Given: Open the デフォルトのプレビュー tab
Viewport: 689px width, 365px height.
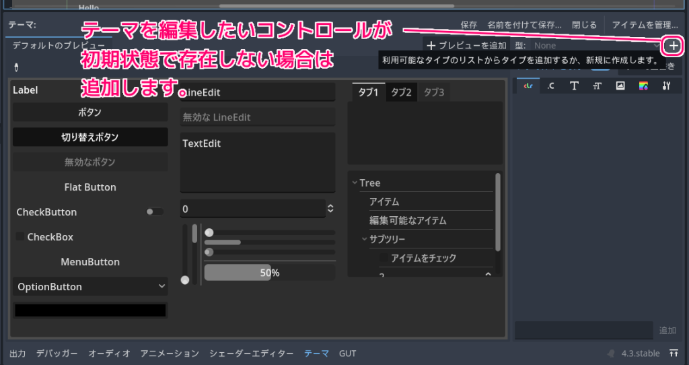Looking at the screenshot, I should [59, 45].
